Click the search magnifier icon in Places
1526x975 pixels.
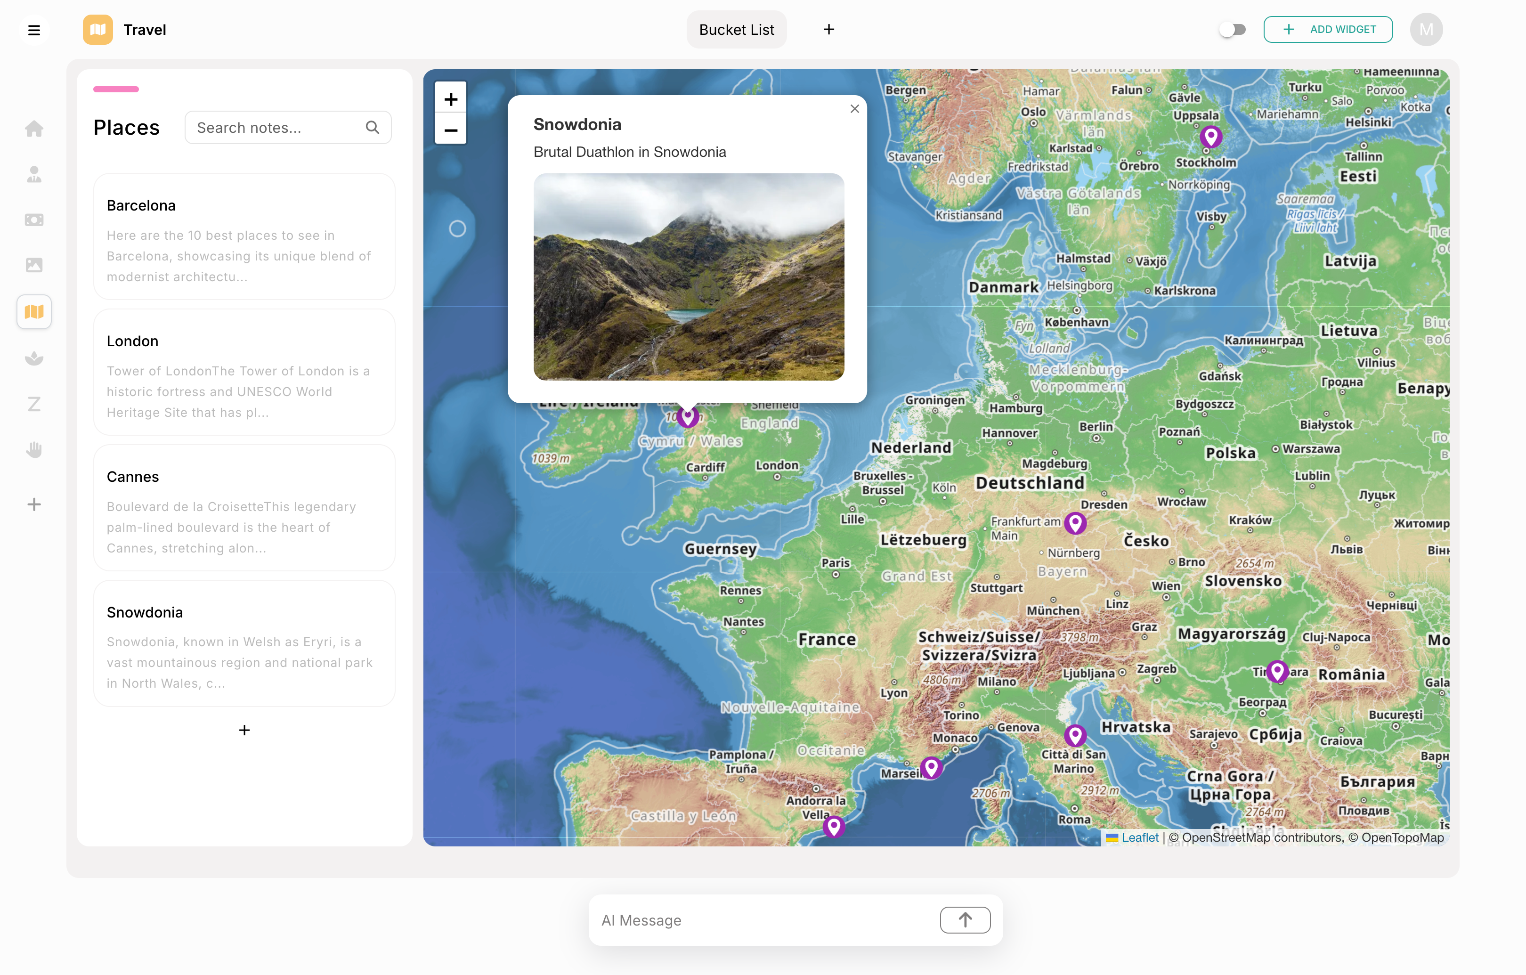[x=373, y=128]
